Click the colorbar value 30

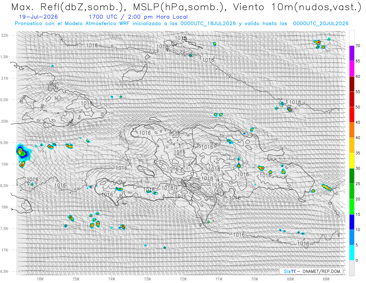pyautogui.click(x=358, y=168)
